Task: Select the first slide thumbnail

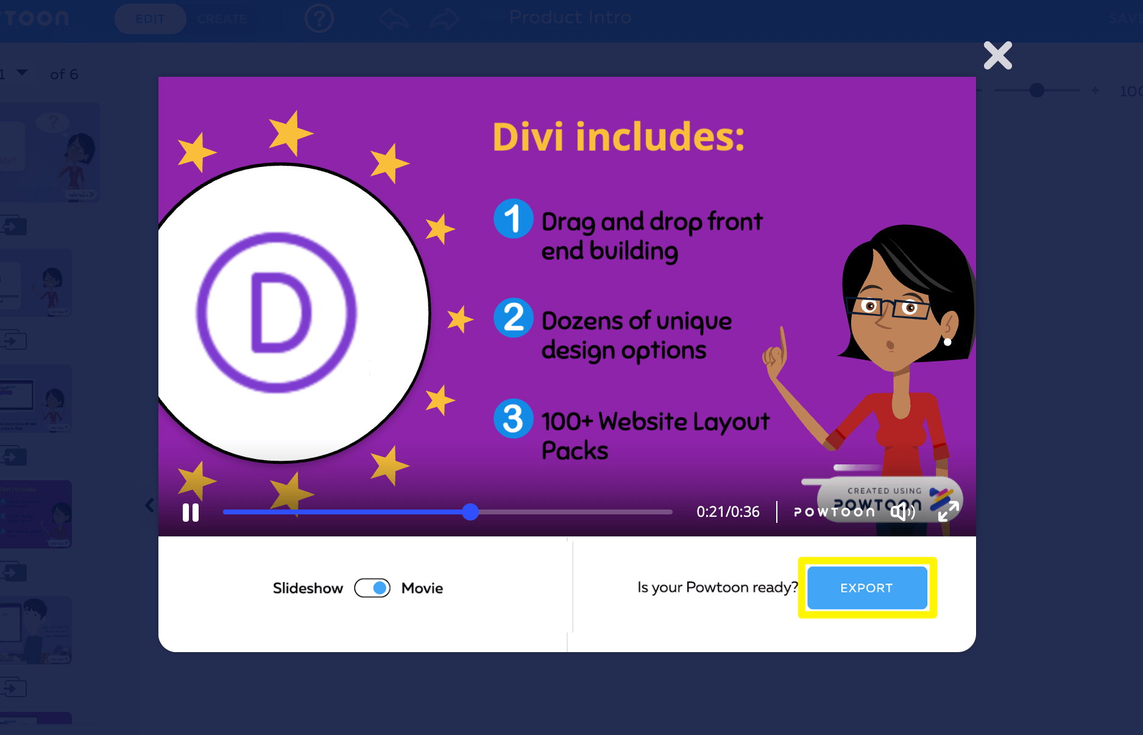Action: [x=49, y=152]
